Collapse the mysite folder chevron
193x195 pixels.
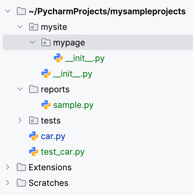[x=20, y=27]
